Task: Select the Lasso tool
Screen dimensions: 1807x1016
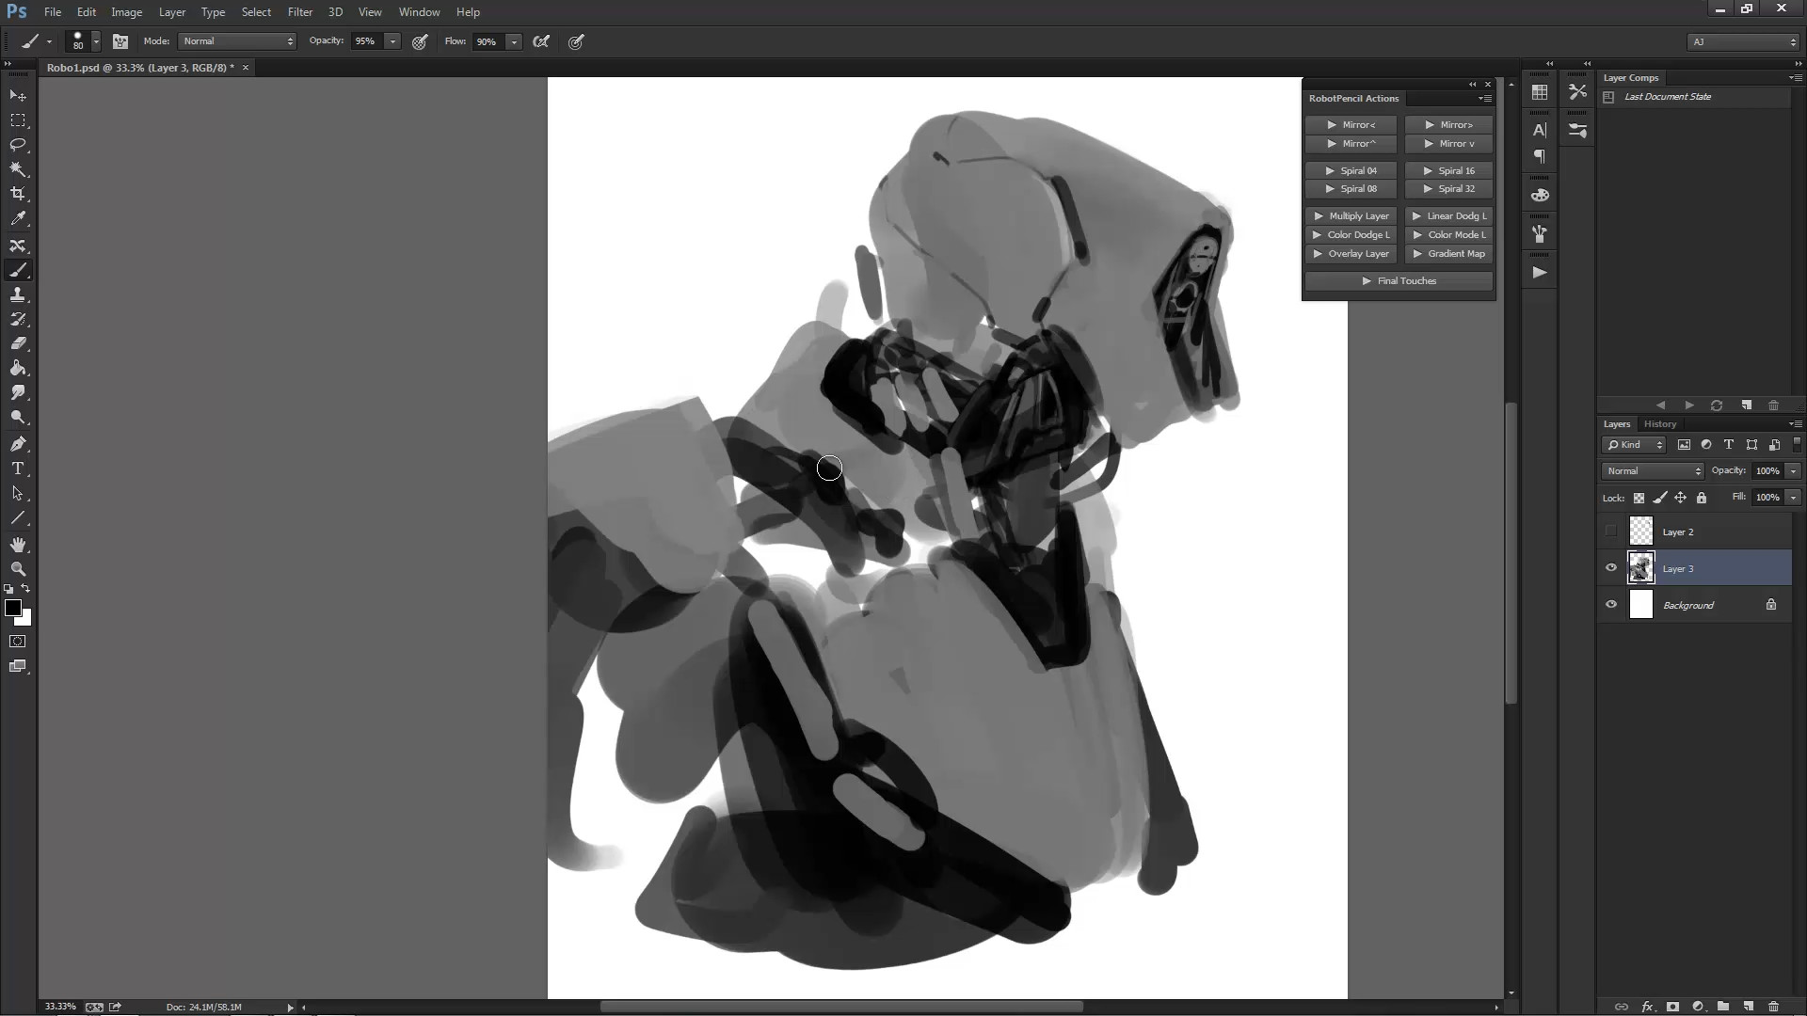Action: [18, 145]
